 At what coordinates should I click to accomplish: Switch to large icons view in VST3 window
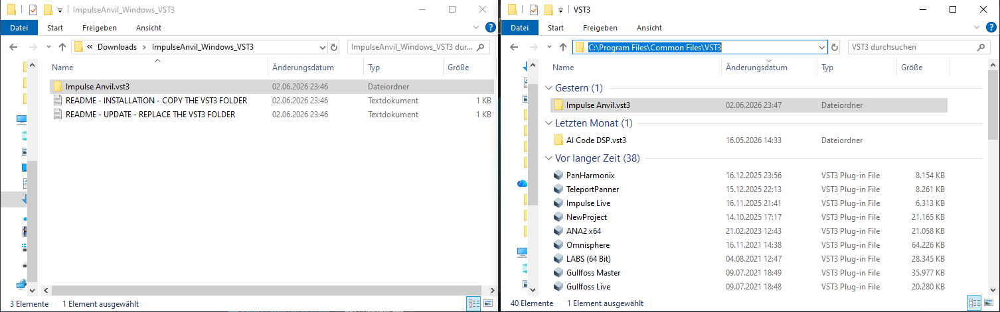tap(987, 303)
